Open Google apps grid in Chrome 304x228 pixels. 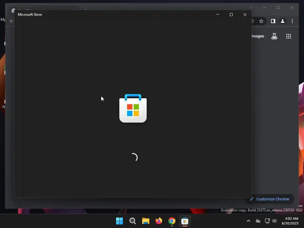(289, 36)
